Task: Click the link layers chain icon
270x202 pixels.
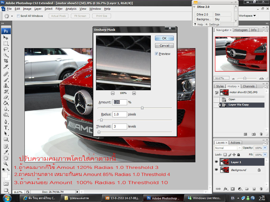Action: (218, 189)
